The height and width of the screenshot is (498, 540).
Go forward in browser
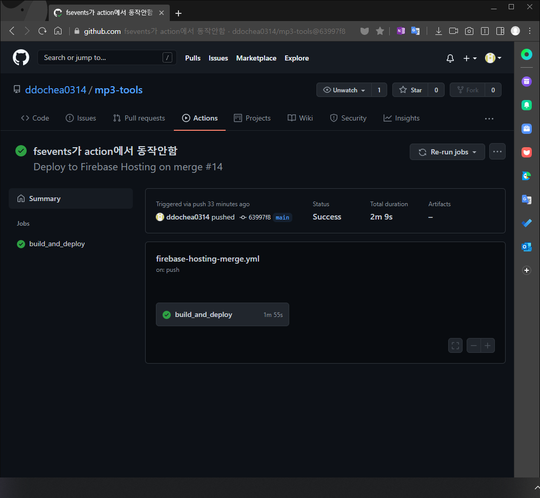[x=27, y=31]
